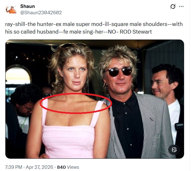The width and height of the screenshot is (191, 171).
Task: Click the 840 view count number
Action: click(x=61, y=167)
